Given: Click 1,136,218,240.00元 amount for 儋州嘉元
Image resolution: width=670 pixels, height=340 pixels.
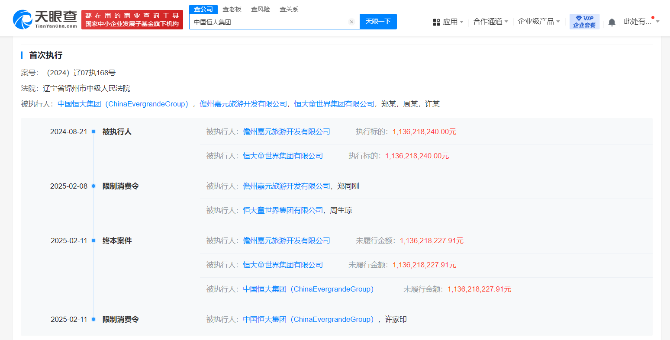Looking at the screenshot, I should click(425, 132).
